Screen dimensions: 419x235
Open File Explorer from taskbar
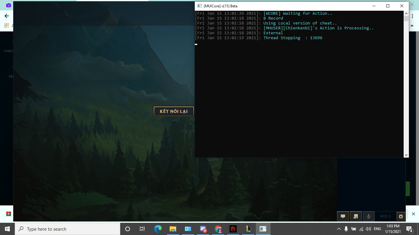(x=173, y=229)
